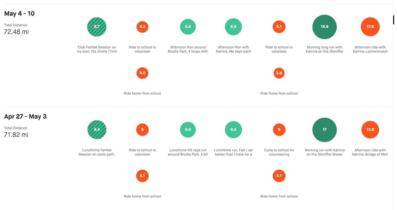Click the 13.8 Afternoon ride circle

(370, 130)
